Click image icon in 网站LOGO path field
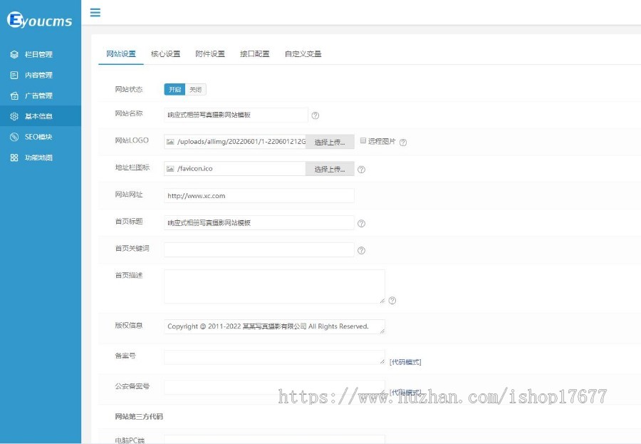Screen dimensions: 641x444 click(170, 142)
